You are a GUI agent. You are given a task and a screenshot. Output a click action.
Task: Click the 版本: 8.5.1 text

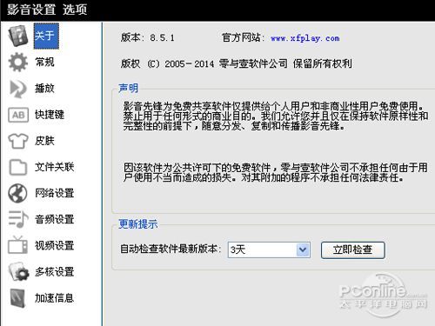pos(148,37)
